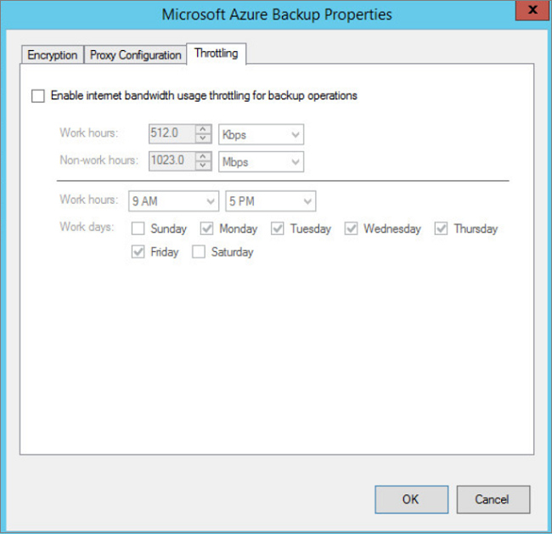Open the Mbps unit dropdown
This screenshot has height=534, width=552.
click(x=261, y=161)
